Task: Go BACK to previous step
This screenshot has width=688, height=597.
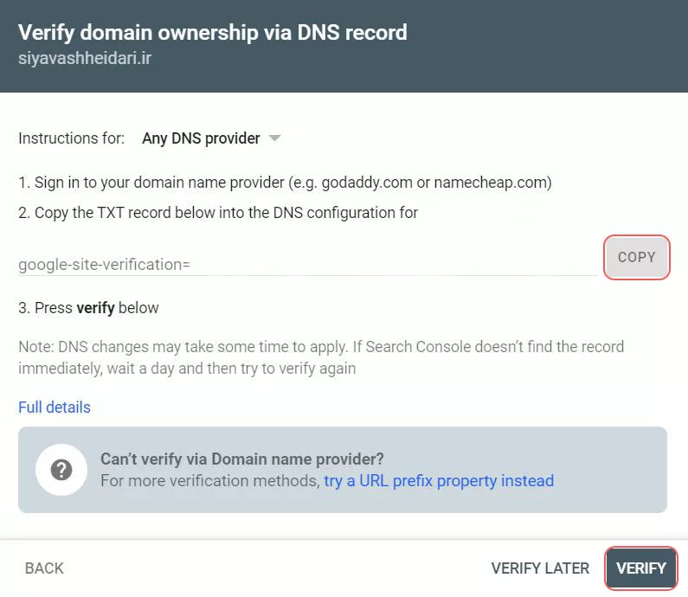Action: (44, 568)
